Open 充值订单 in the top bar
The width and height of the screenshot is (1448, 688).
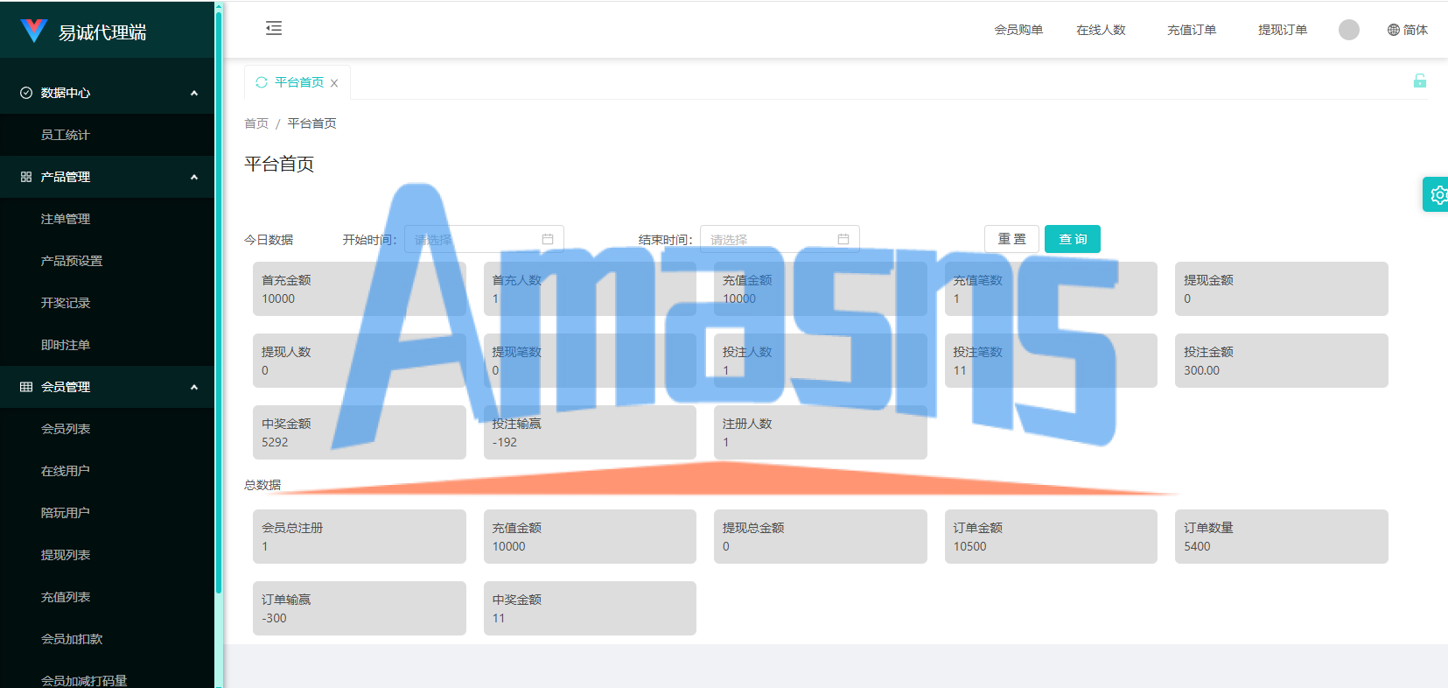click(x=1192, y=30)
